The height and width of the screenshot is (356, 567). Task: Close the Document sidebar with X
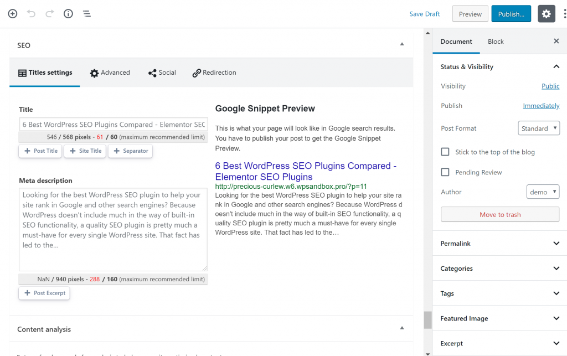pos(556,42)
